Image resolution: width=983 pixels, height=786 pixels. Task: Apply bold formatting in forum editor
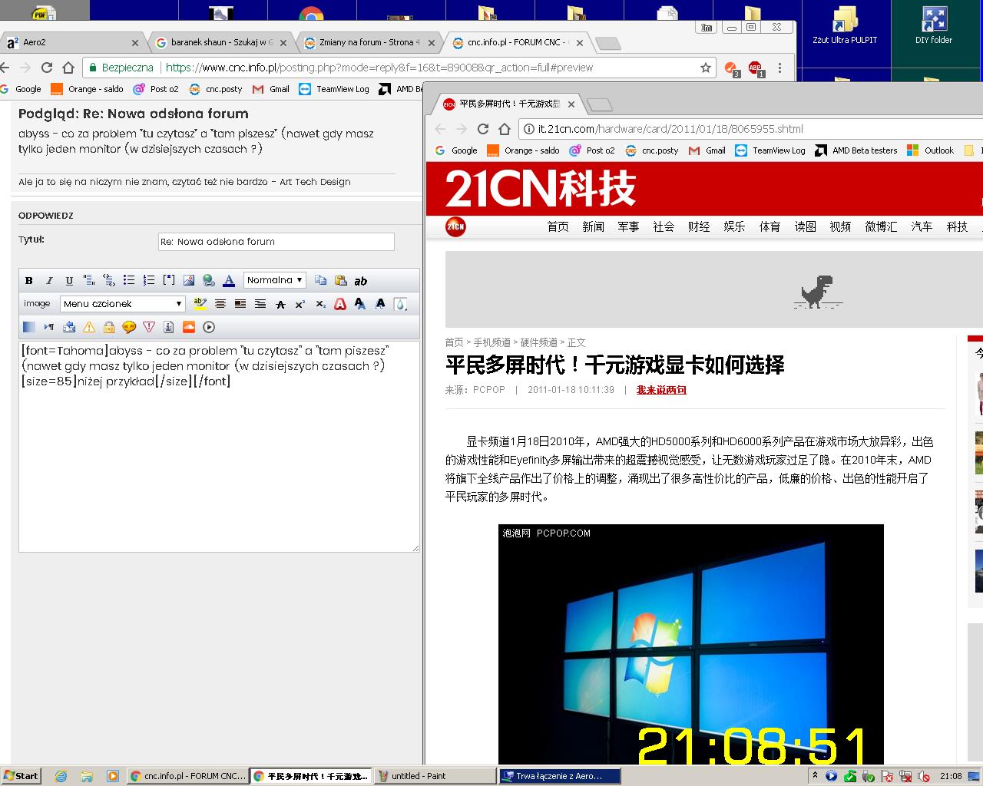tap(29, 280)
